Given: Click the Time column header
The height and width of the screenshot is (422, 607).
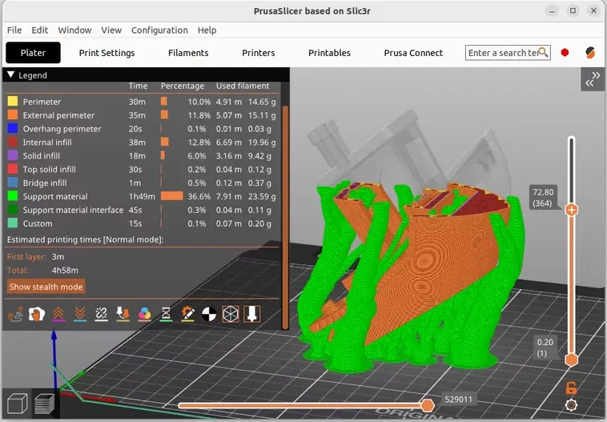Looking at the screenshot, I should (139, 86).
